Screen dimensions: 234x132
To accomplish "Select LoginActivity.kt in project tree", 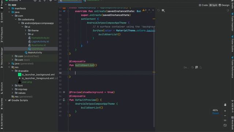I will (40, 41).
